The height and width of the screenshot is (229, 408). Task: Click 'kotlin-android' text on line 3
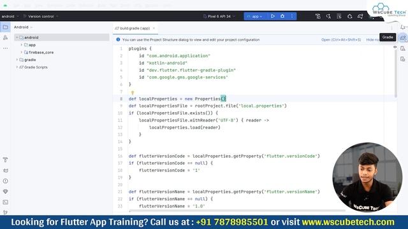coord(167,63)
